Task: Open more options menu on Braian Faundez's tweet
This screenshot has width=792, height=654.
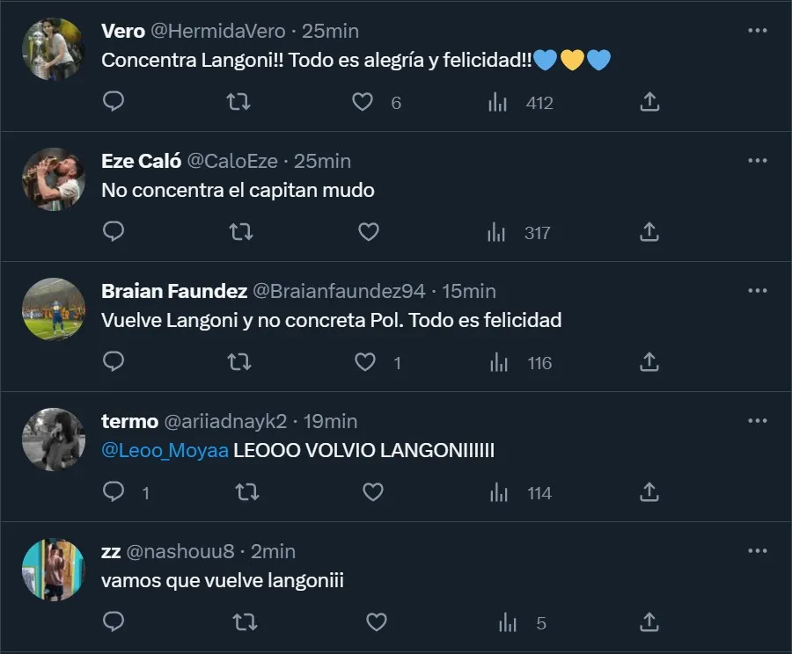Action: pyautogui.click(x=757, y=291)
